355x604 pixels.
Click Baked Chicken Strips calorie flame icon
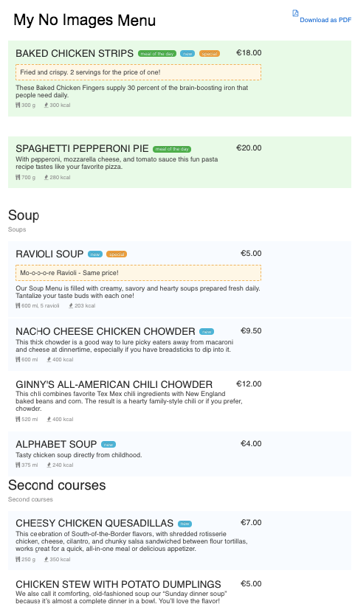click(x=46, y=105)
